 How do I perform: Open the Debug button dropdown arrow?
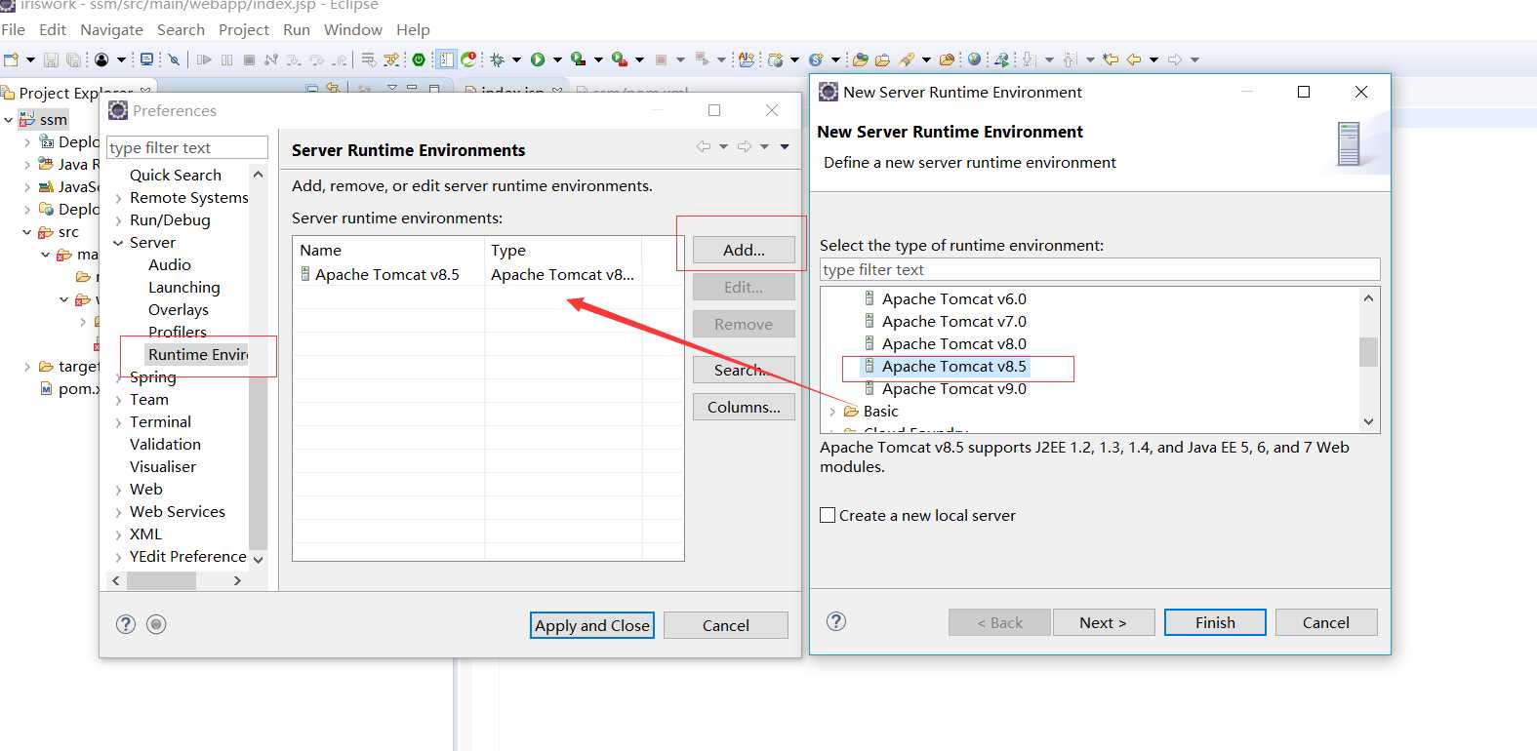[516, 59]
